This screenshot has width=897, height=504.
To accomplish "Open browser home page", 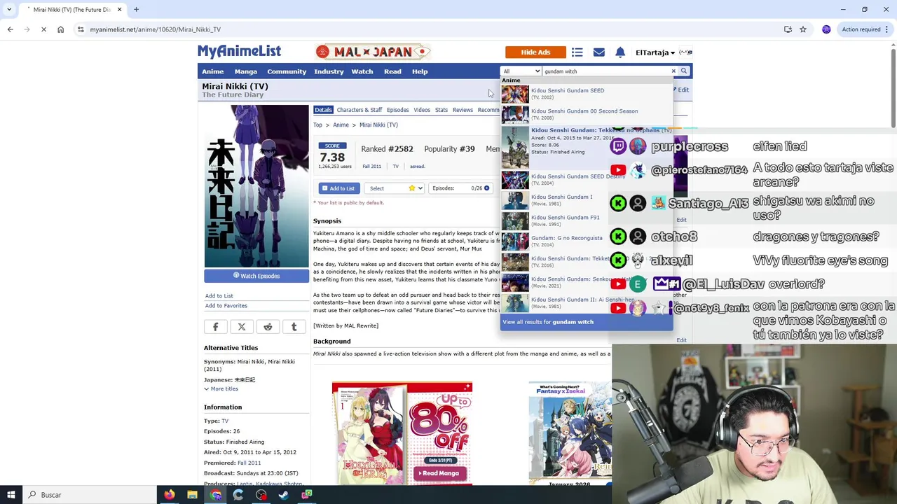I will [60, 29].
